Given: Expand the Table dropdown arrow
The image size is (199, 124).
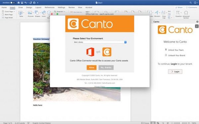Looking at the screenshot, I should coord(24,13).
